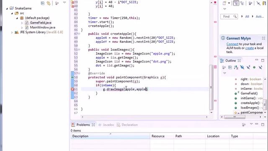Select JRE System Library entry
Image resolution: width=268 pixels, height=151 pixels.
[x=41, y=32]
